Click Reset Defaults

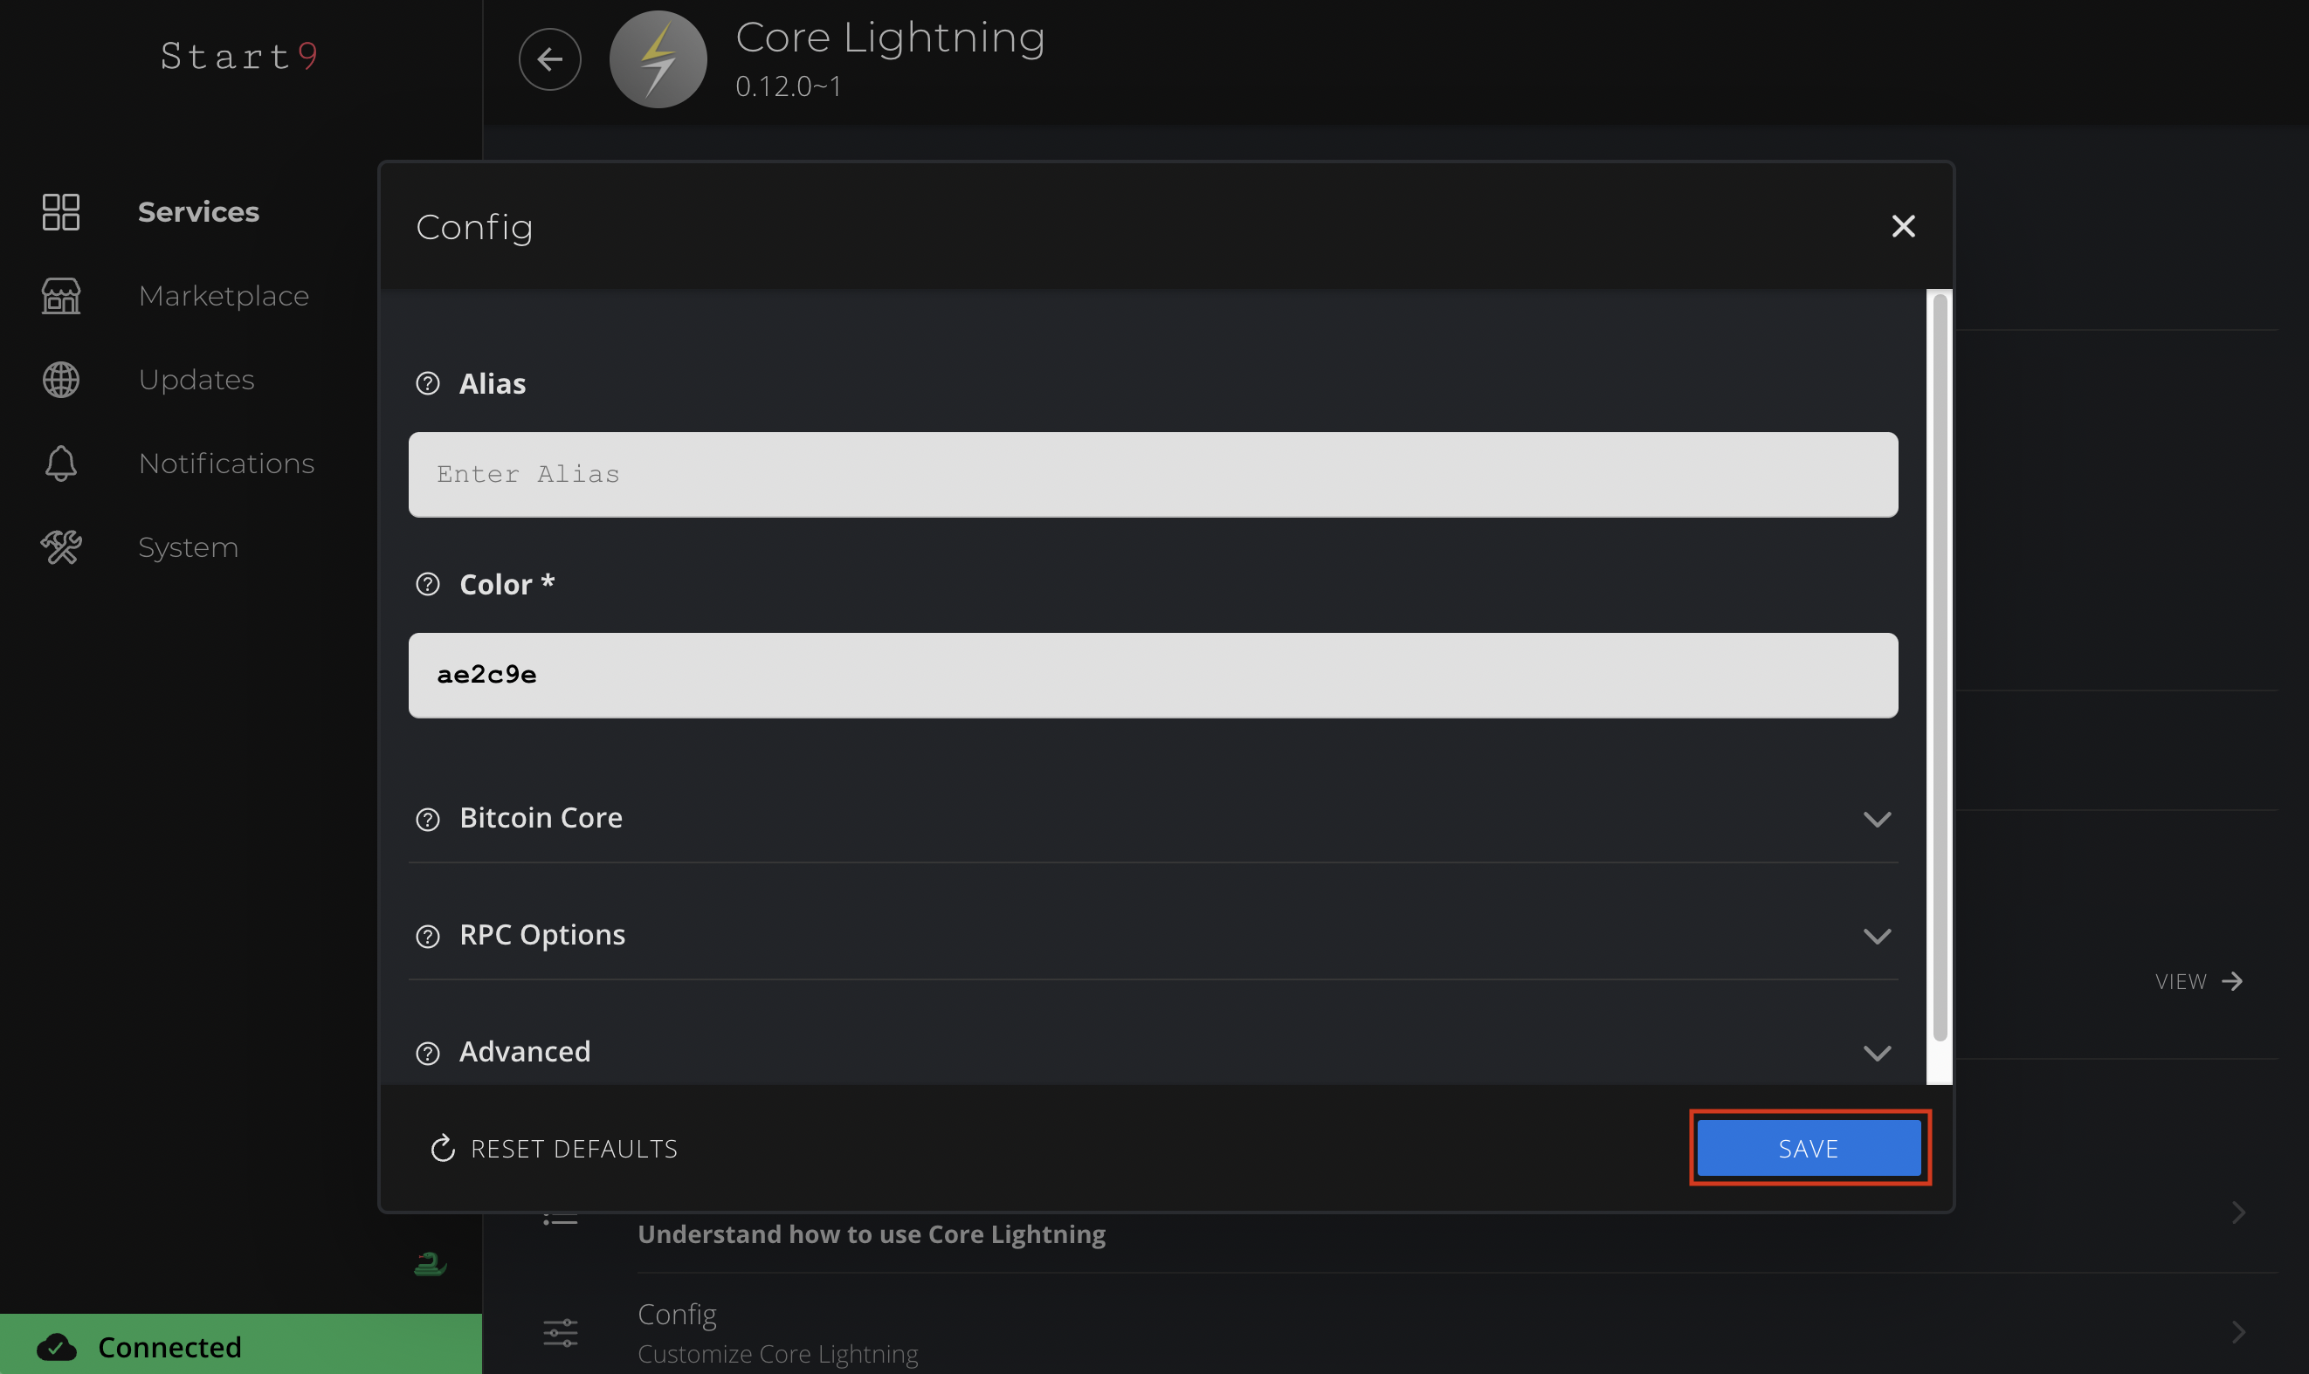pyautogui.click(x=555, y=1148)
